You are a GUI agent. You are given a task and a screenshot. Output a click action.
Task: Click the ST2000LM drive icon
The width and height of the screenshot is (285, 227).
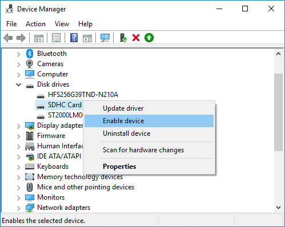pos(41,116)
